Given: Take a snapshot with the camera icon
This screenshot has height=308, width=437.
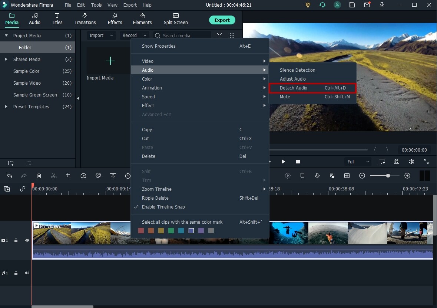Looking at the screenshot, I should point(397,162).
